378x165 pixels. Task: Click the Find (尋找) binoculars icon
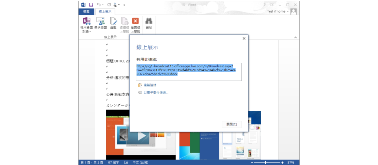(149, 21)
